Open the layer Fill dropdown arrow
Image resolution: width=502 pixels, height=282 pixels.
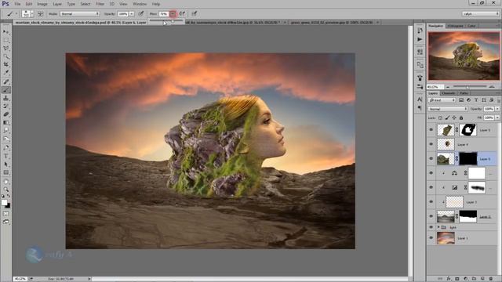(497, 117)
